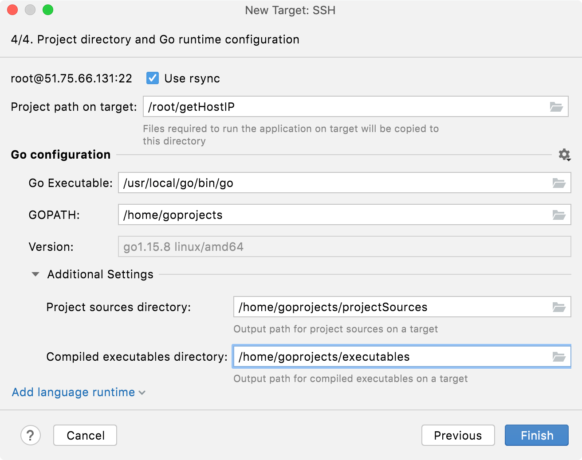Open folder picker for Compiled executables directory
Screen dimensions: 582x460
[x=559, y=356]
